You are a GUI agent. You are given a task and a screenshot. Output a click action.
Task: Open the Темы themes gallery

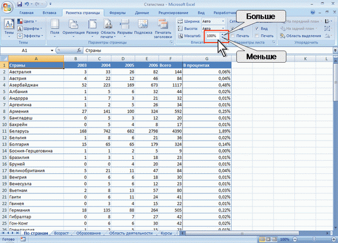(x=9, y=28)
